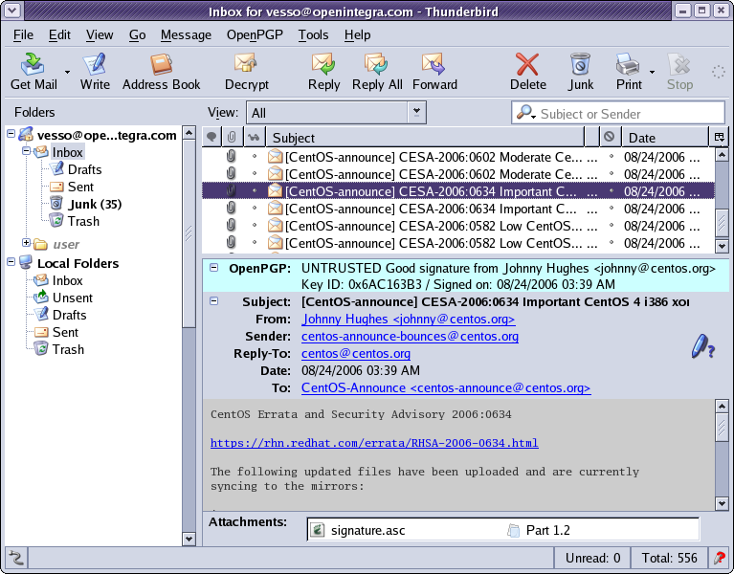
Task: Open the Help menu
Action: point(357,35)
